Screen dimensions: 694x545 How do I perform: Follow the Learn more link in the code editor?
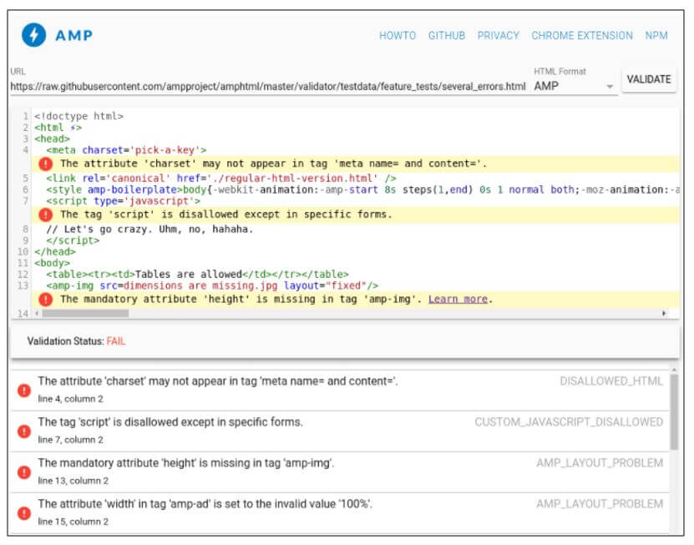458,300
